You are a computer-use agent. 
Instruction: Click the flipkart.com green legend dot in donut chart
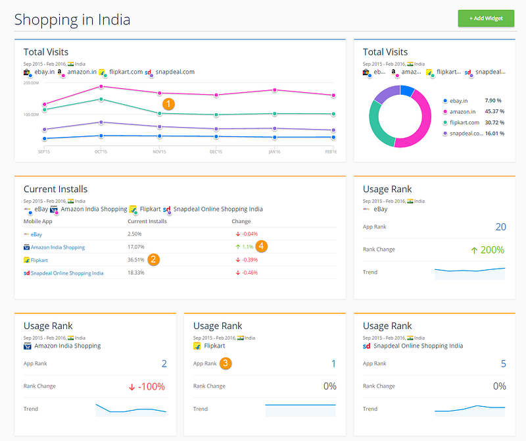pos(445,122)
